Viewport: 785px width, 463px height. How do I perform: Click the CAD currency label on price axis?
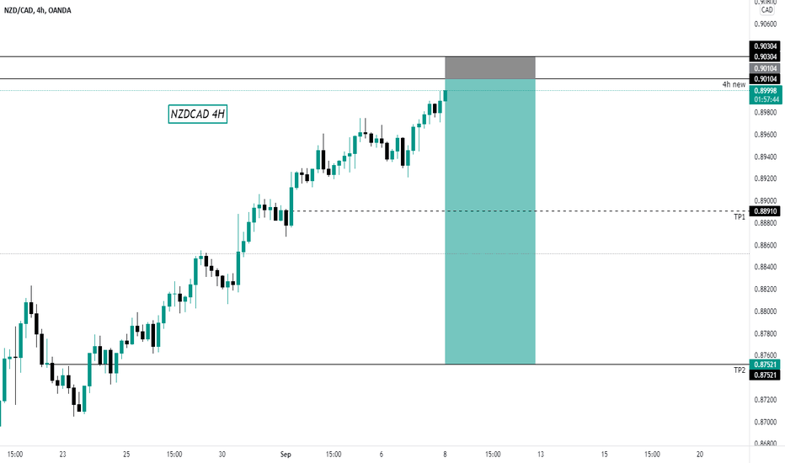(767, 10)
